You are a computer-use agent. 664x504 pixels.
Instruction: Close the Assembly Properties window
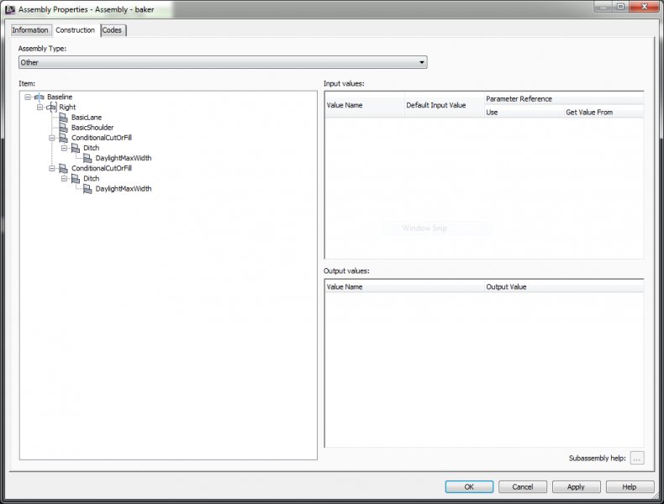click(644, 7)
